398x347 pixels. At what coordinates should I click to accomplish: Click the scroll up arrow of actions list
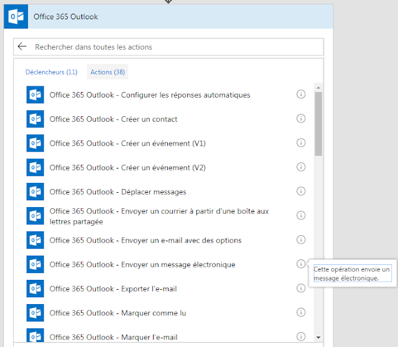click(x=318, y=88)
